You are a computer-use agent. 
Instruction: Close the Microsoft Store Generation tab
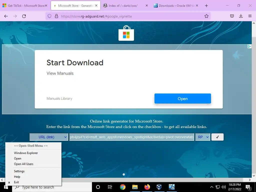coord(96,5)
